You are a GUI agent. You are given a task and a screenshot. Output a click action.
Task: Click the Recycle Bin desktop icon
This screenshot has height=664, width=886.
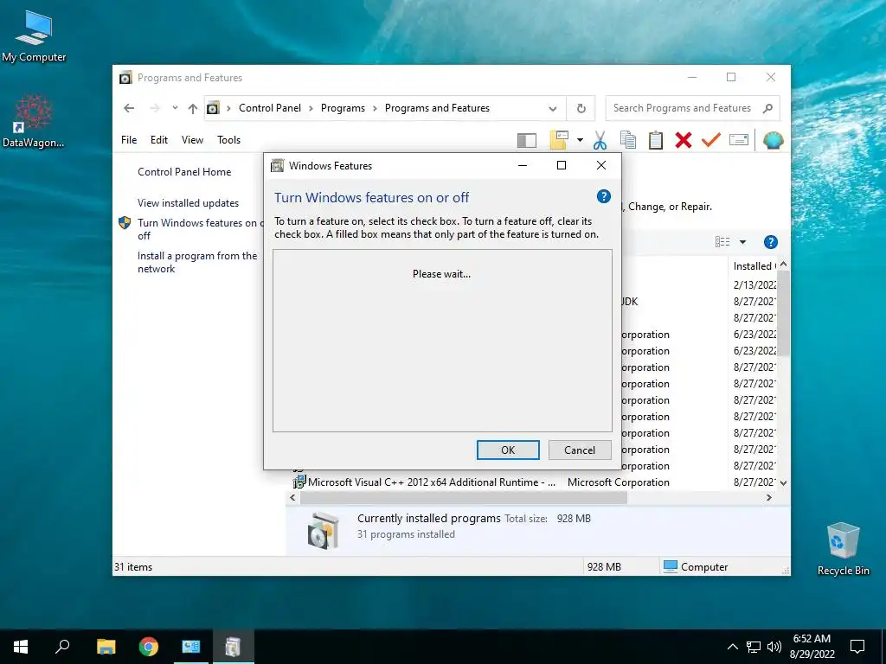point(843,549)
